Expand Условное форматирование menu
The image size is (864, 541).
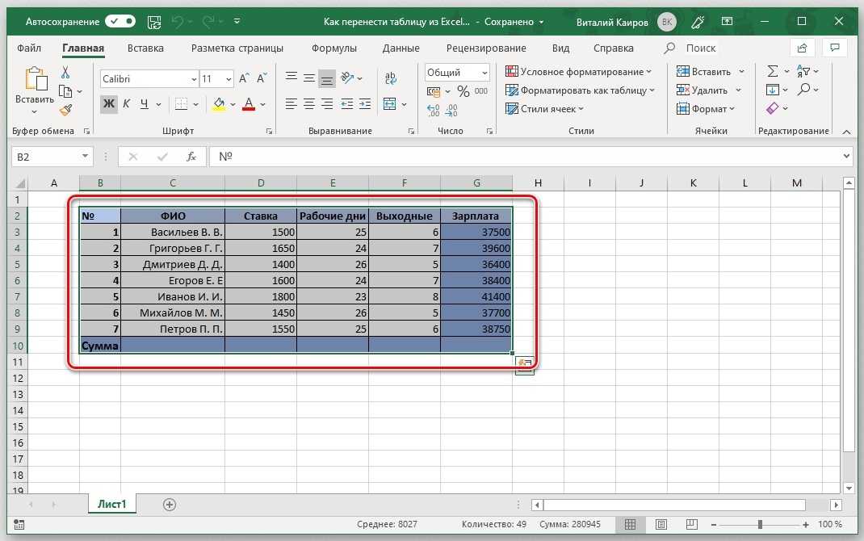pyautogui.click(x=580, y=72)
